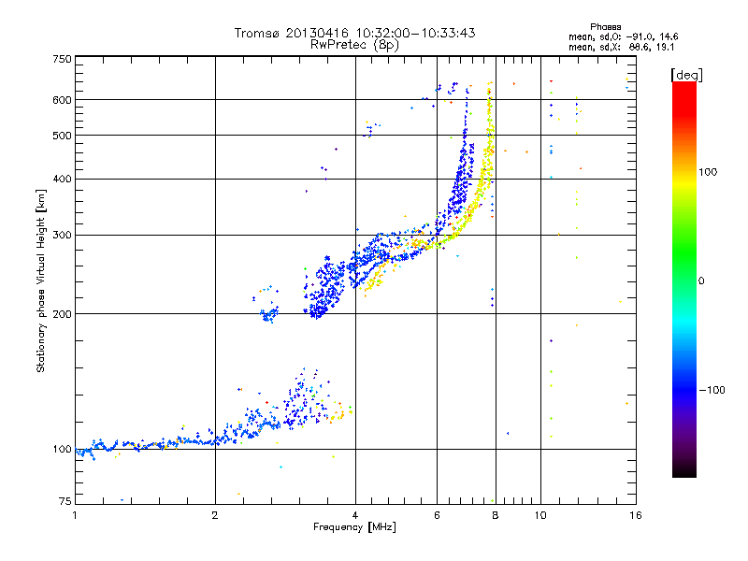
Task: Click the 'mean, sd,O: -91.0, 14.6' statistics text
Action: (x=623, y=36)
